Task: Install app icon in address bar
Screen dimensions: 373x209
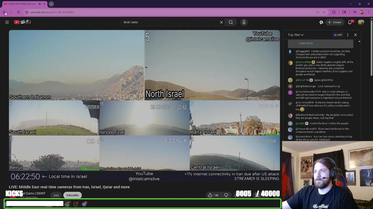Action: click(318, 12)
